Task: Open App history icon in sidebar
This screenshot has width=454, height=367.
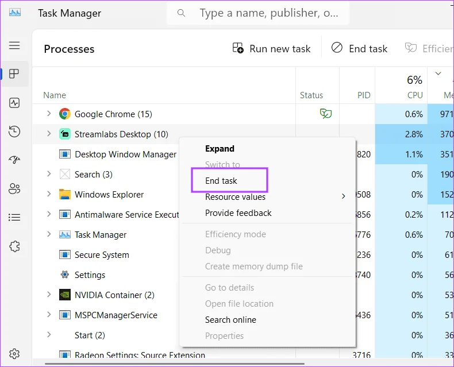Action: click(x=14, y=132)
